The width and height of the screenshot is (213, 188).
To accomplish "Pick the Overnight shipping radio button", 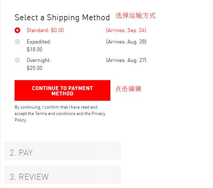I will click(x=17, y=60).
